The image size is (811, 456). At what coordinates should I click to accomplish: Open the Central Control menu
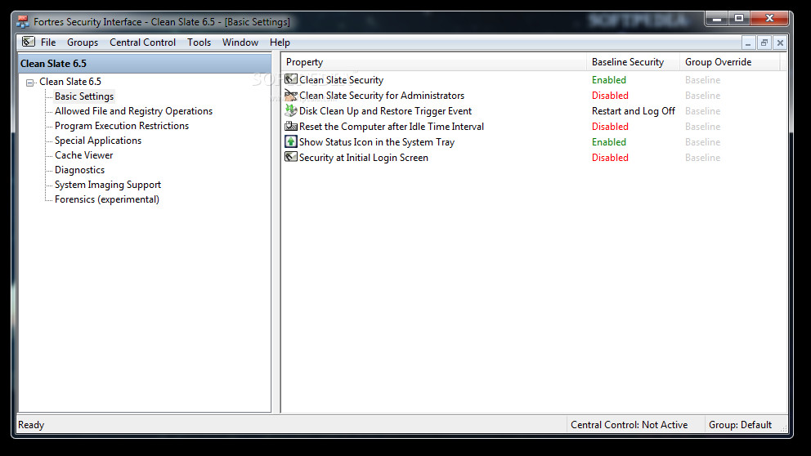click(x=142, y=42)
